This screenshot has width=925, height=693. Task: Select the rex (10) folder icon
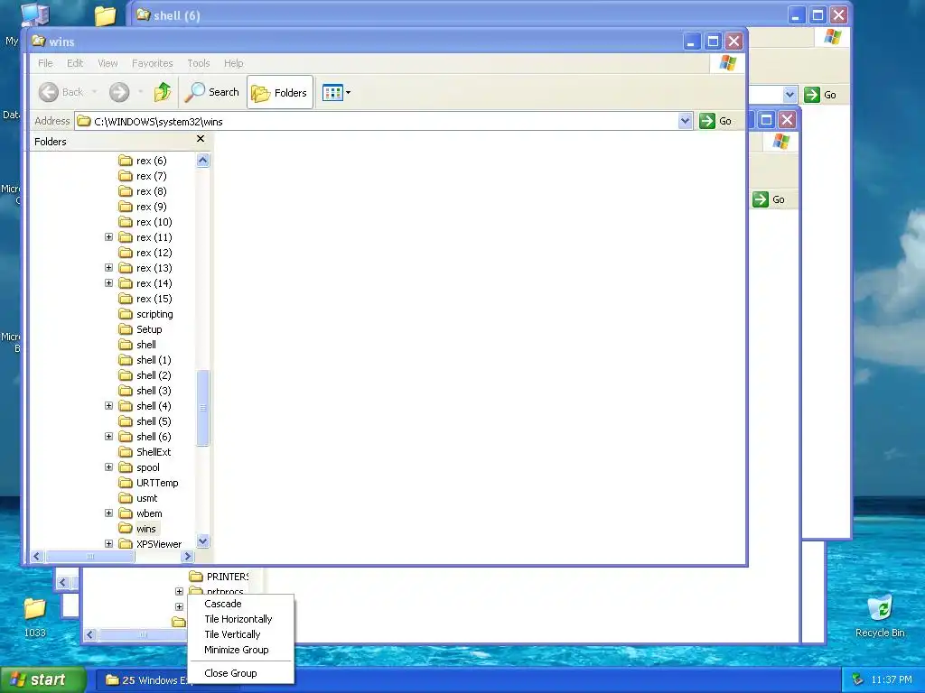pyautogui.click(x=125, y=222)
